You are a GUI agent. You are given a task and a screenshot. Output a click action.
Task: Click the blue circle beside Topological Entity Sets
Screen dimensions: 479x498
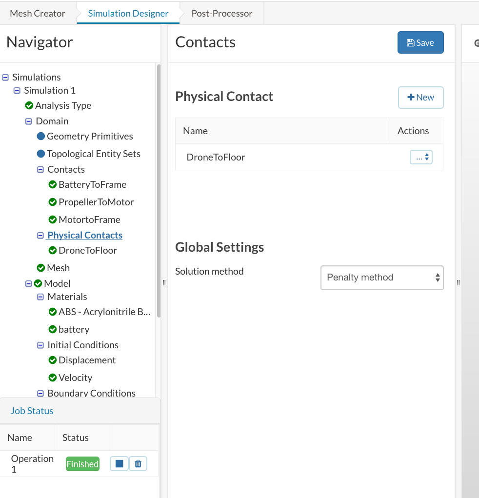coord(41,154)
